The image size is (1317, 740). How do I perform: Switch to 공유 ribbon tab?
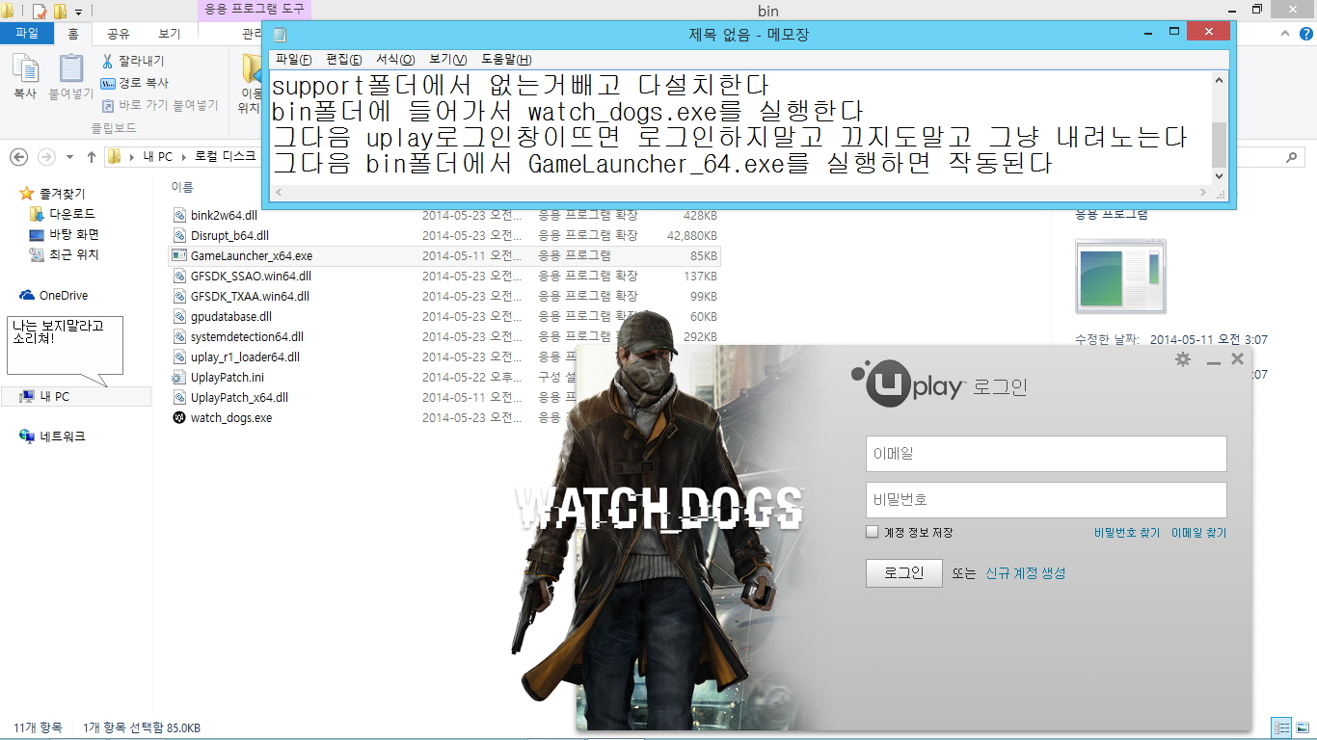tap(119, 34)
